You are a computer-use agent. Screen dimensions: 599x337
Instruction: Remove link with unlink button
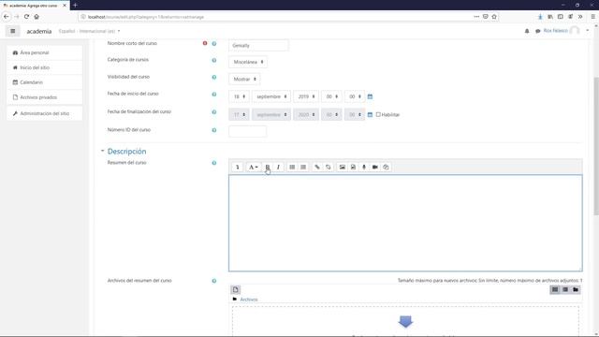(328, 167)
